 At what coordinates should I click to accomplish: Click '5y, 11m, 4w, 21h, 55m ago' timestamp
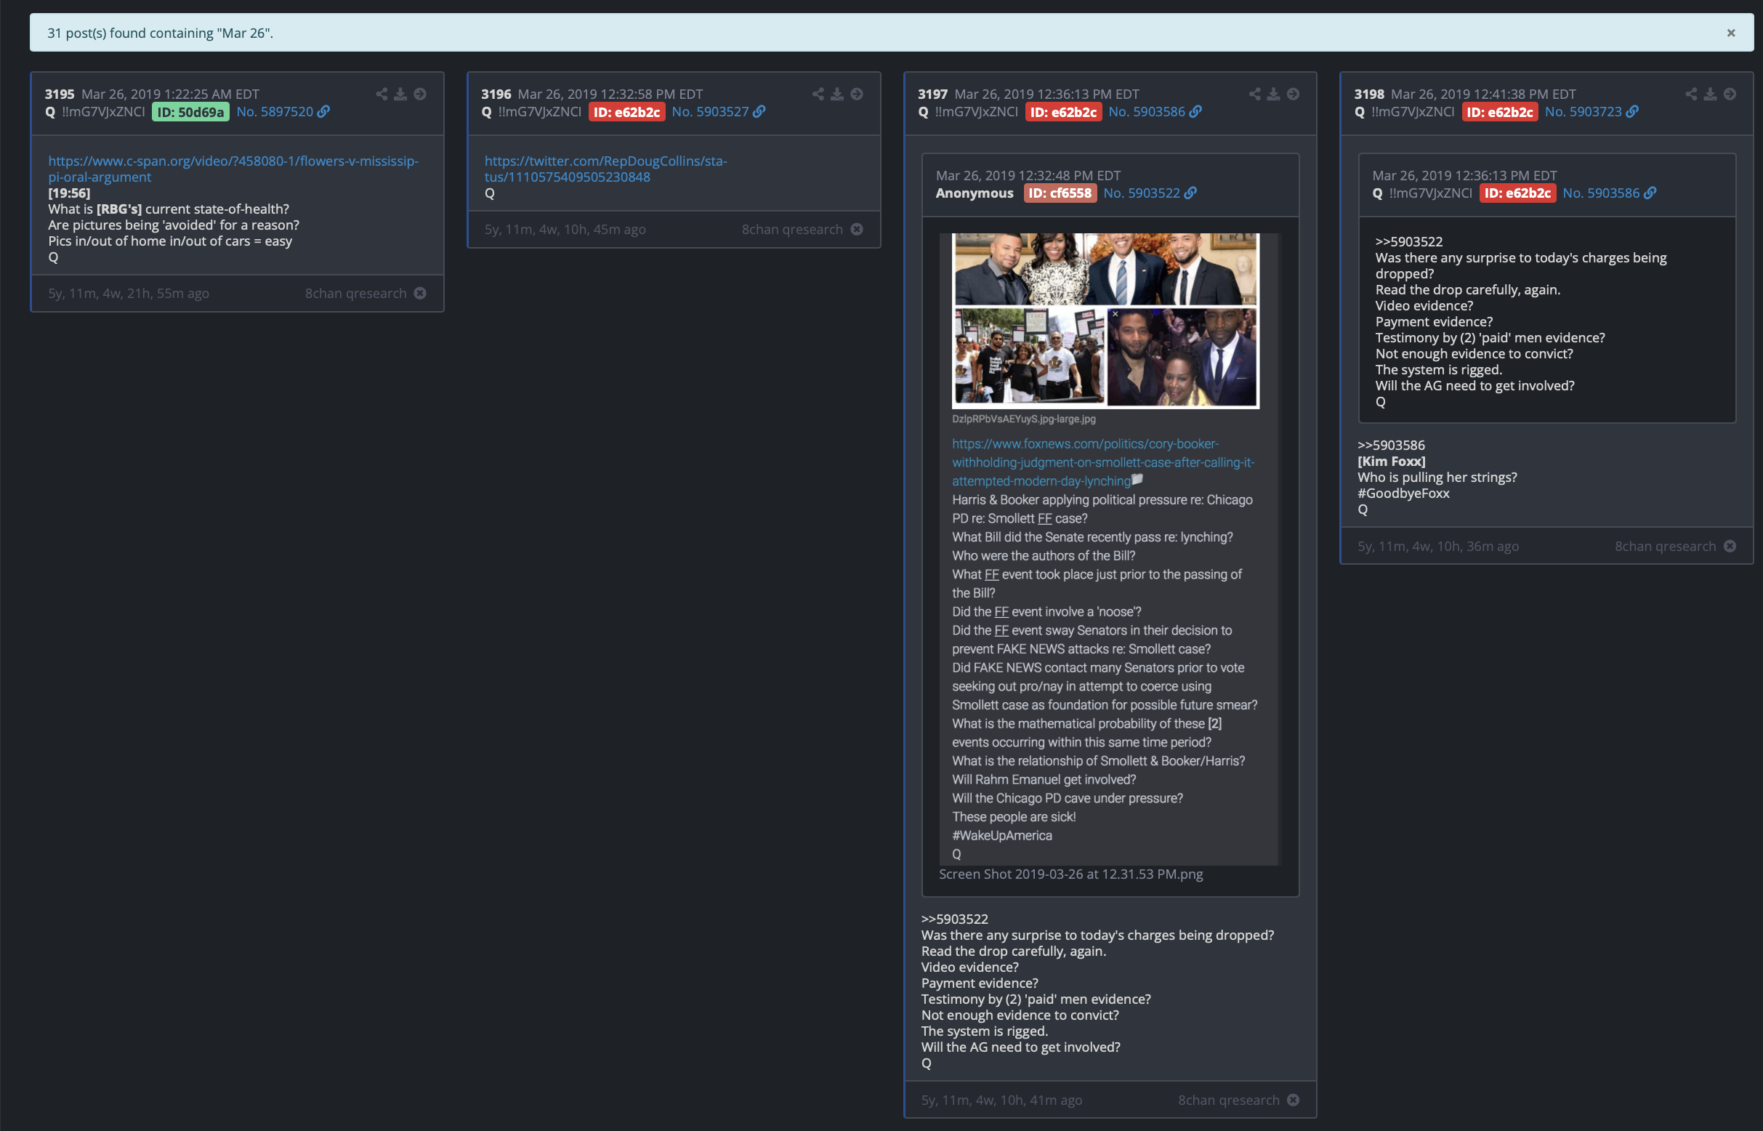coord(129,293)
